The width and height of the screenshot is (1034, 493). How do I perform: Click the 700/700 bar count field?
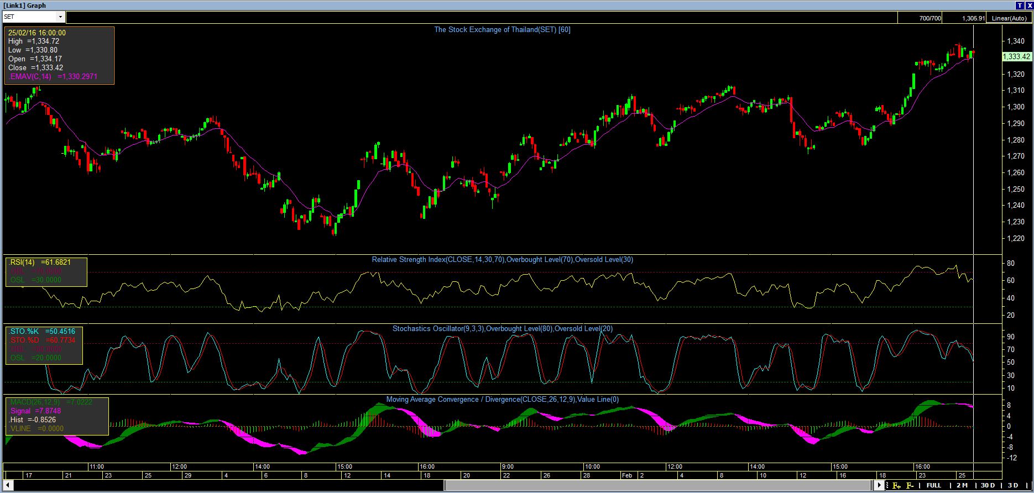point(930,18)
